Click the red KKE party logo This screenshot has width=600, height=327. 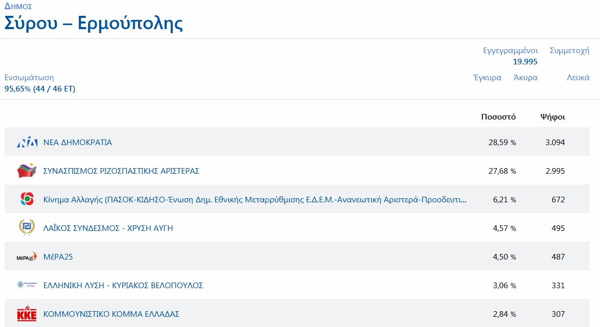coord(27,314)
